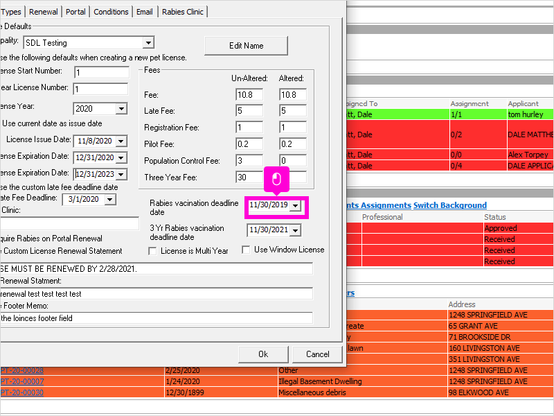Open the 12/31/2020 expiration date picker
This screenshot has width=554, height=416.
(x=120, y=157)
